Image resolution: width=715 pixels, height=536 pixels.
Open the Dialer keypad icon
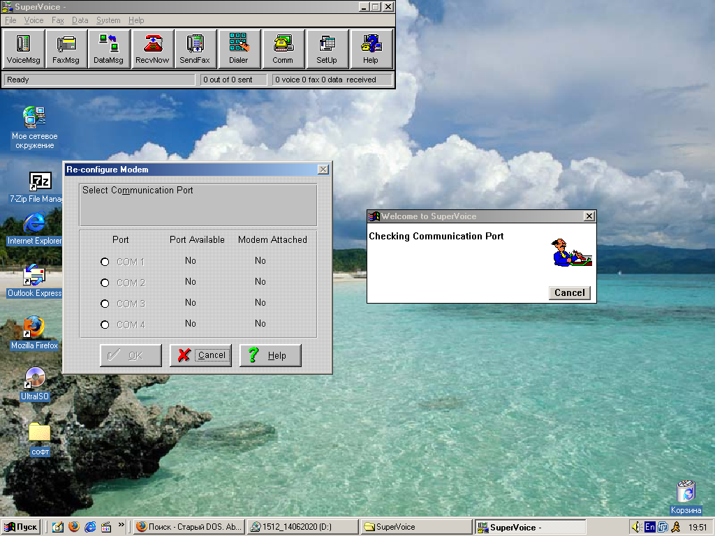239,49
